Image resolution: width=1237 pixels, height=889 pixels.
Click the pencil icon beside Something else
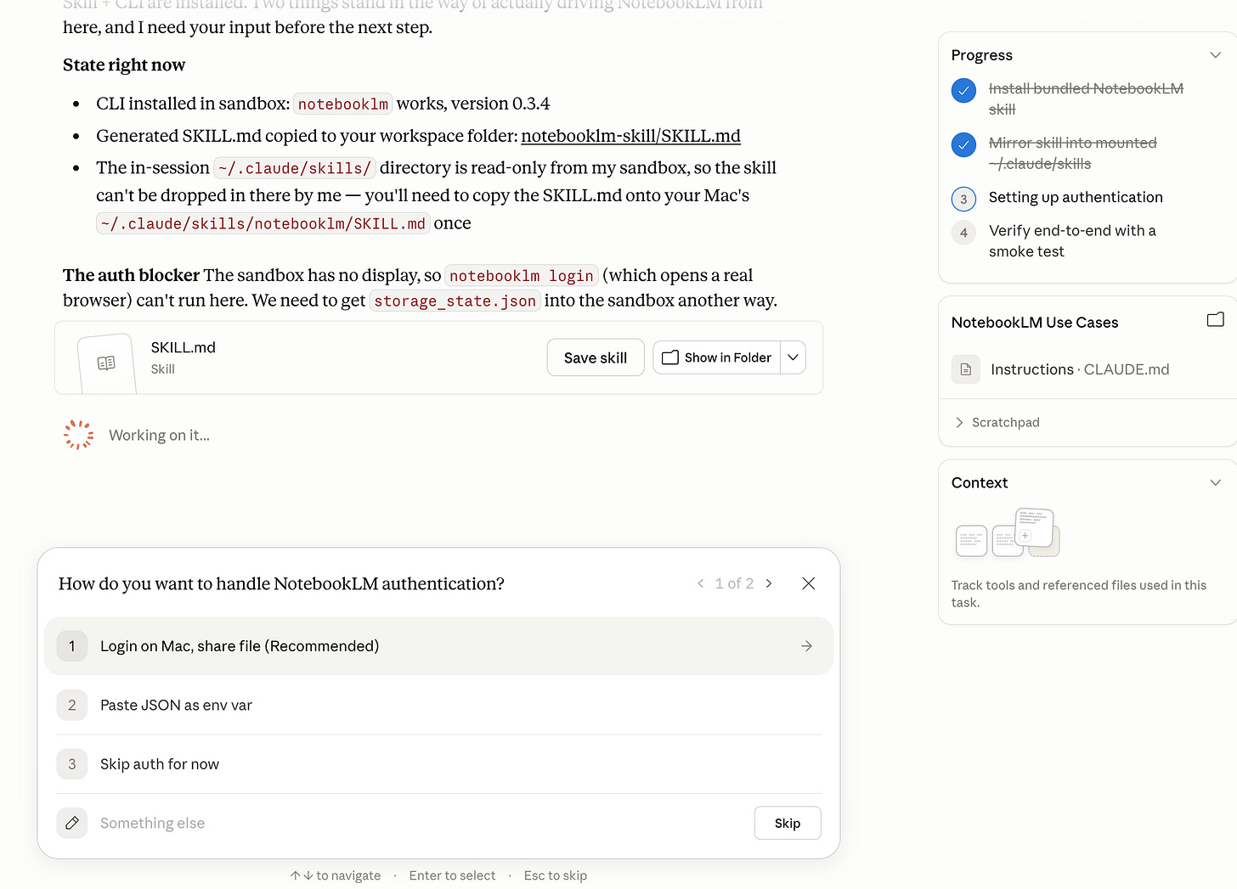72,823
